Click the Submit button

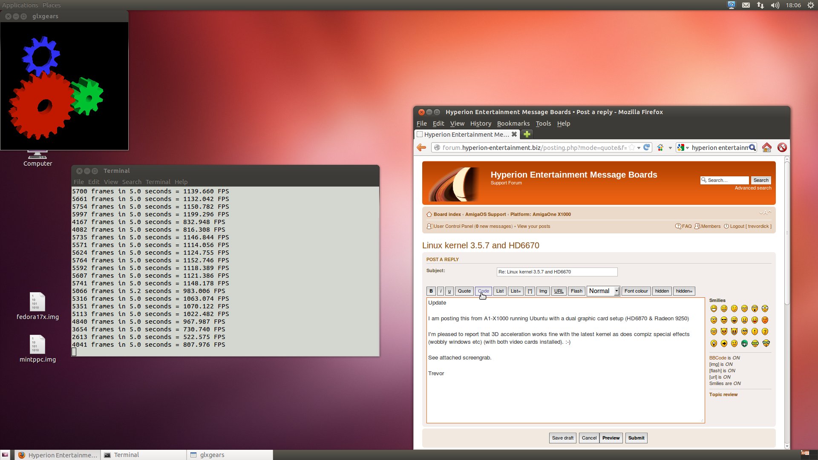coord(636,438)
